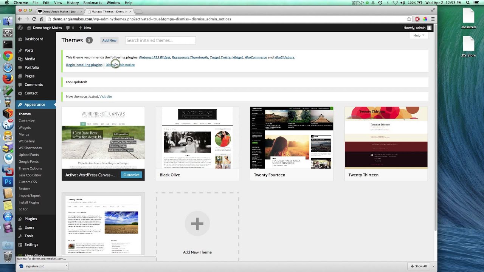The width and height of the screenshot is (484, 272).
Task: Click the Dismiss this notice link
Action: (x=120, y=65)
